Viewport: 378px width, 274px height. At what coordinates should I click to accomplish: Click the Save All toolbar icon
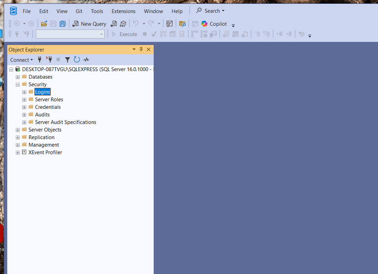[x=62, y=23]
